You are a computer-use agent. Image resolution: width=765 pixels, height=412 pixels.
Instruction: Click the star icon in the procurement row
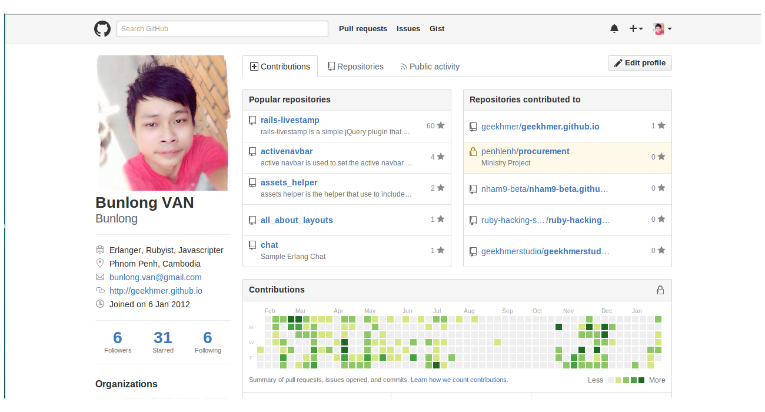tap(661, 157)
